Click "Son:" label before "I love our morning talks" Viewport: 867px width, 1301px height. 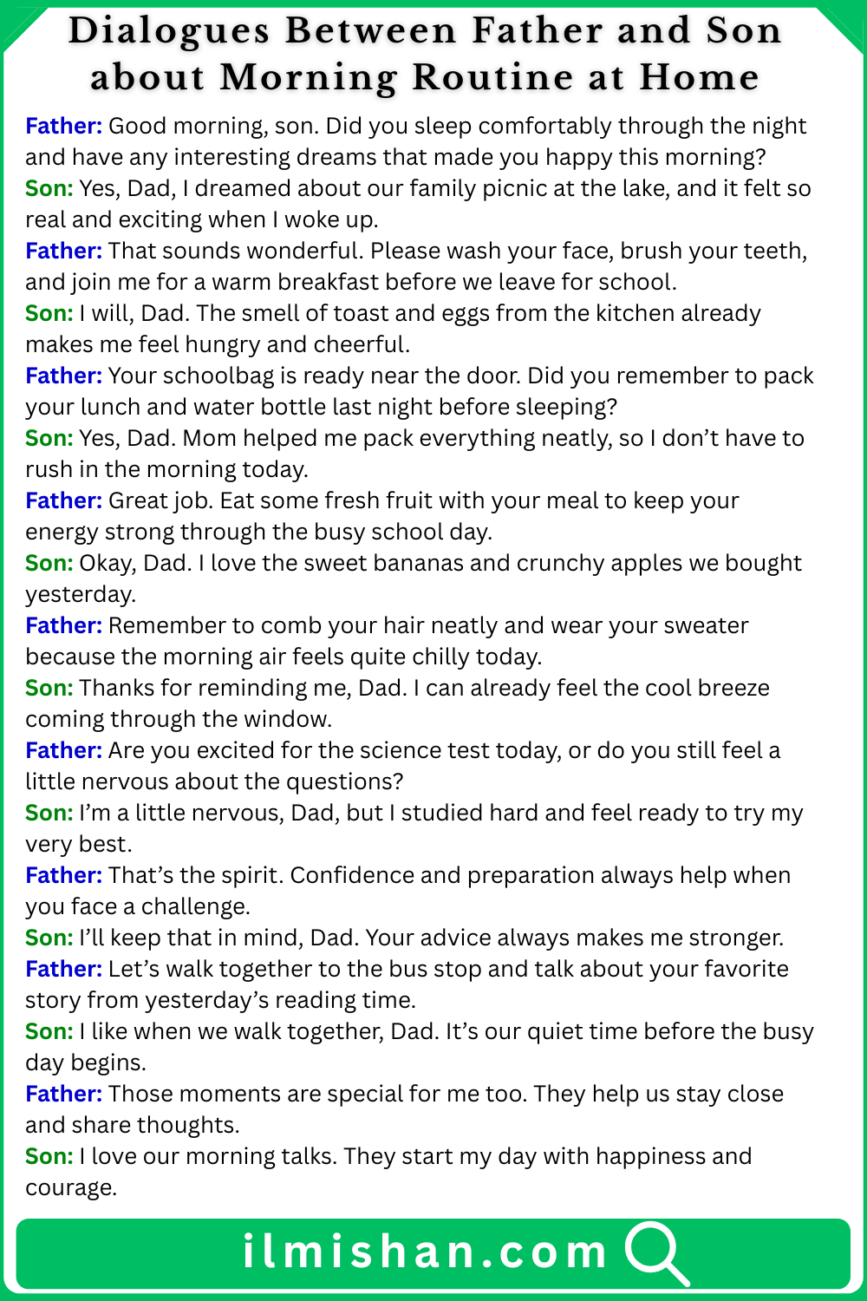pyautogui.click(x=49, y=1157)
